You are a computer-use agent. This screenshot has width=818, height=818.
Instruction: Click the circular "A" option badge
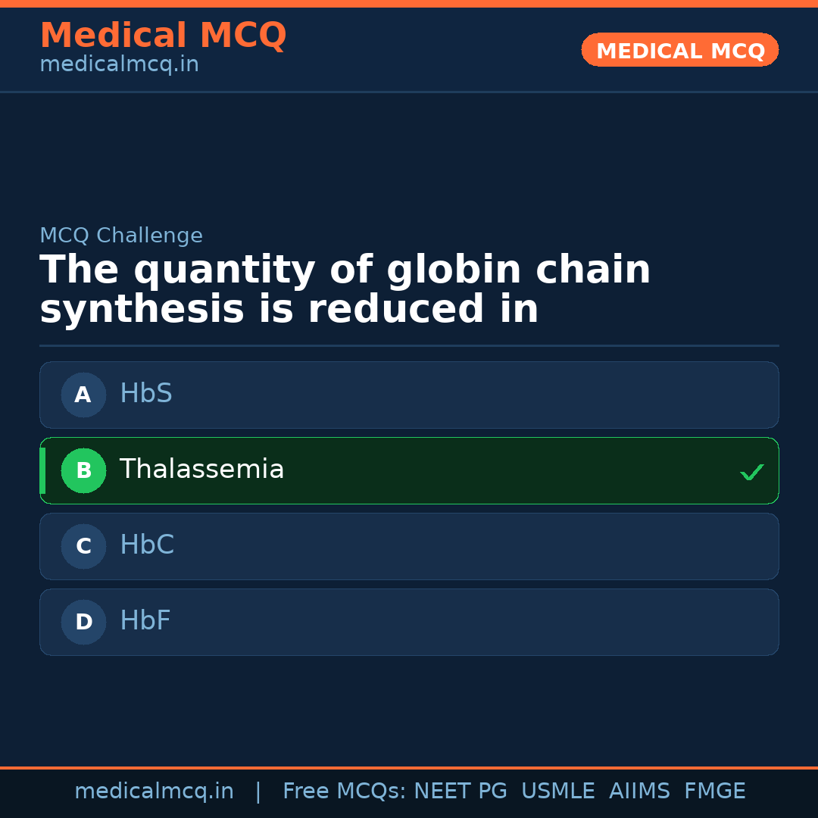(83, 395)
